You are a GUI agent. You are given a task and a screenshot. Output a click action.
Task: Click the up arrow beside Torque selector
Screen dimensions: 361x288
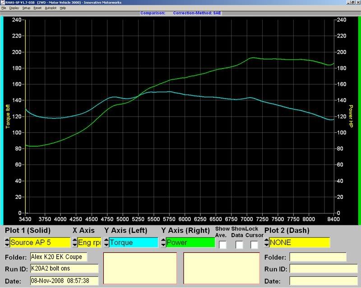(x=106, y=240)
